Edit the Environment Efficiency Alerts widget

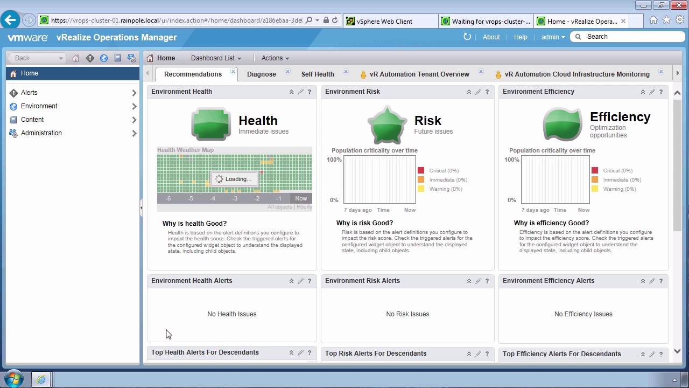point(652,281)
